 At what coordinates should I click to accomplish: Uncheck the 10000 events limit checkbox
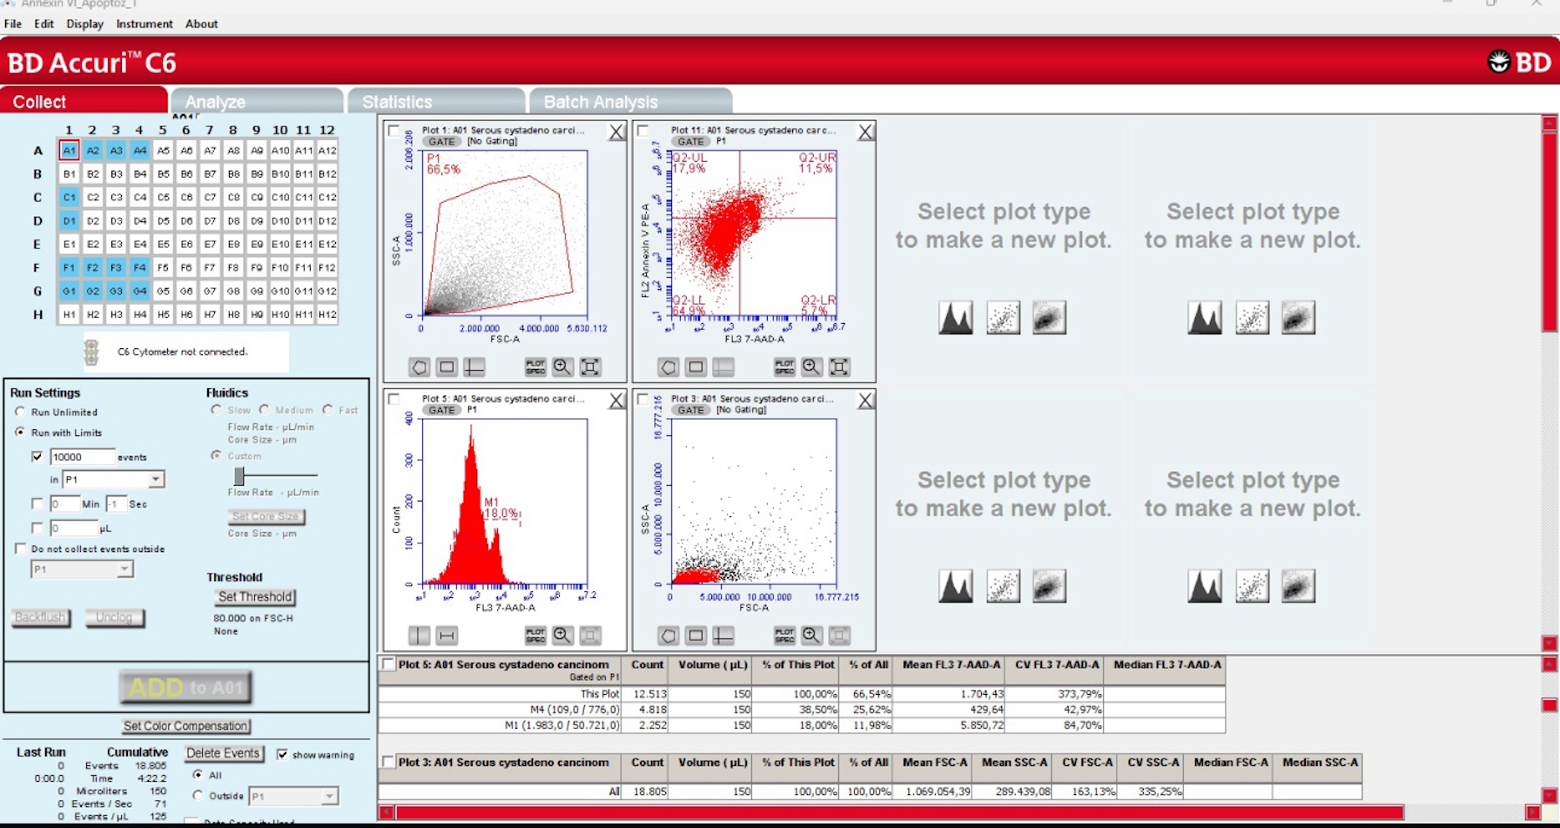37,456
